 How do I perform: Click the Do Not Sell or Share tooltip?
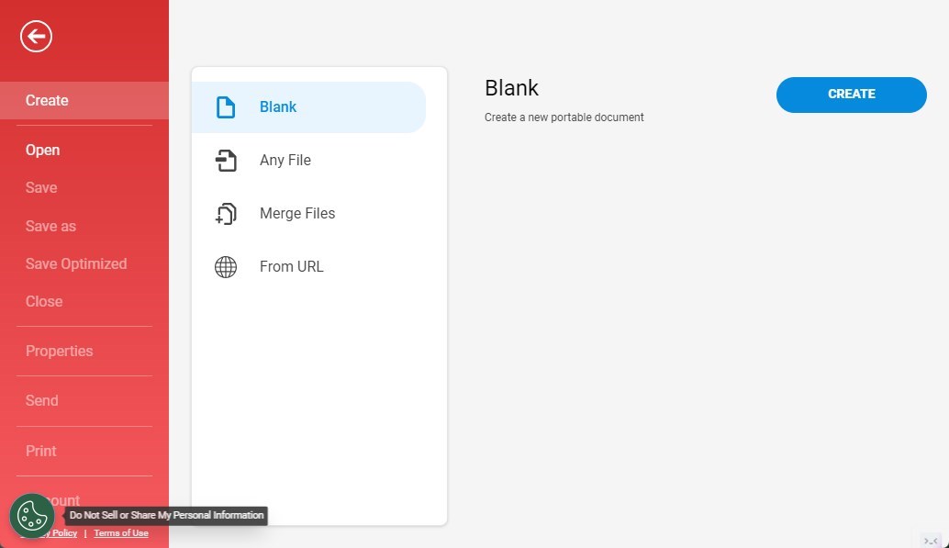tap(166, 515)
